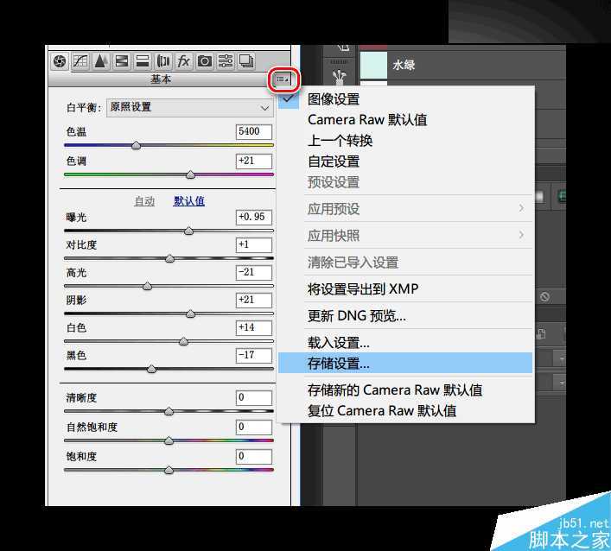Choose Camera Raw Defaults menu item
611x551 pixels.
tap(405, 120)
